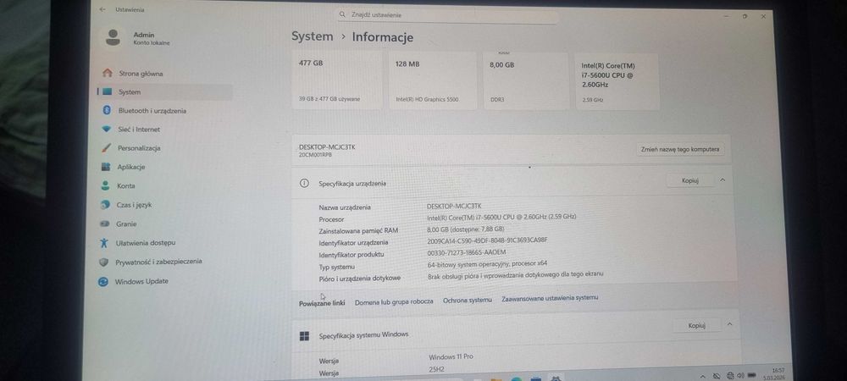Select the 25H2 version value
The image size is (847, 381).
(436, 371)
